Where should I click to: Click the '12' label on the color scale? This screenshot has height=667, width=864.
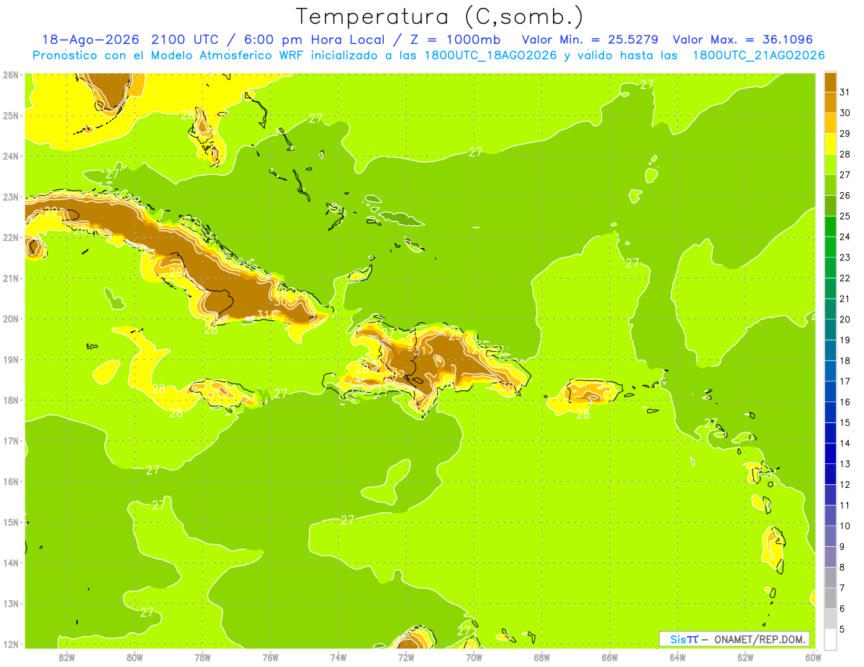coord(845,485)
